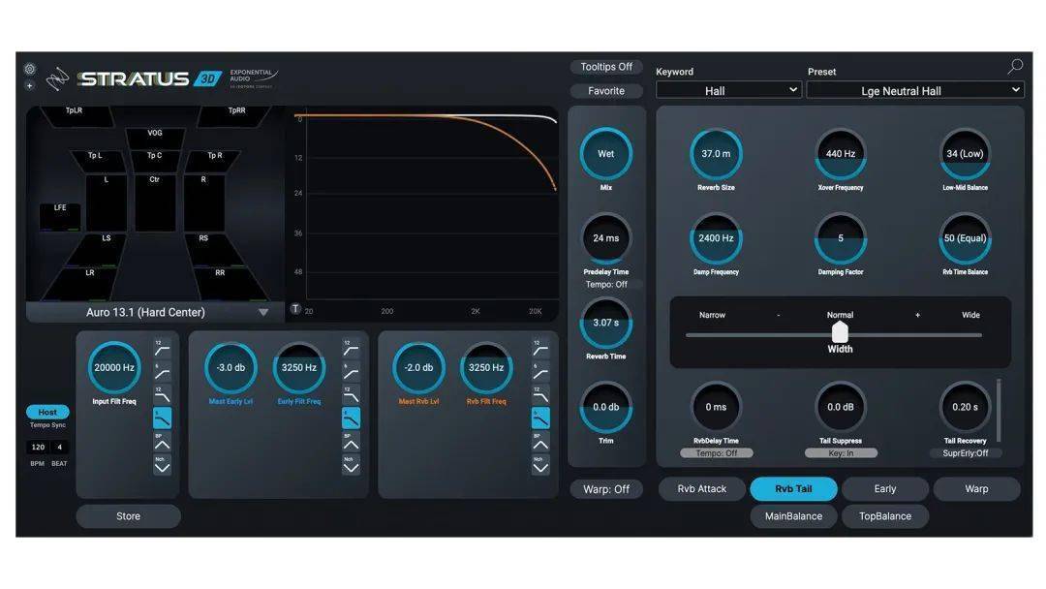Switch to the MainBalance tab
Image resolution: width=1046 pixels, height=589 pixels.
(793, 516)
